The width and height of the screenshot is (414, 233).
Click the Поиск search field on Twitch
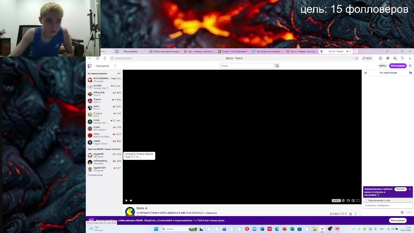pyautogui.click(x=247, y=66)
